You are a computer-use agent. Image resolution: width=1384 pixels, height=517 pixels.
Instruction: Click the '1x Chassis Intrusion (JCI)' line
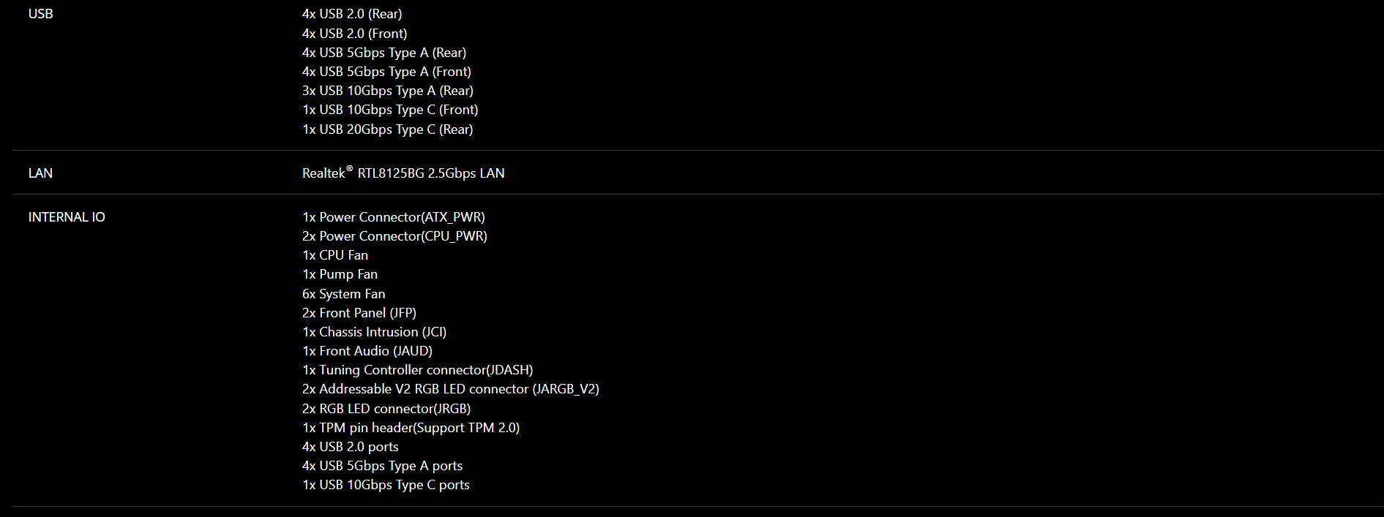375,332
